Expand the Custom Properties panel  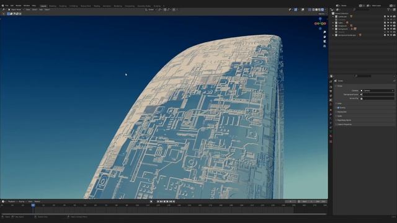tap(344, 125)
